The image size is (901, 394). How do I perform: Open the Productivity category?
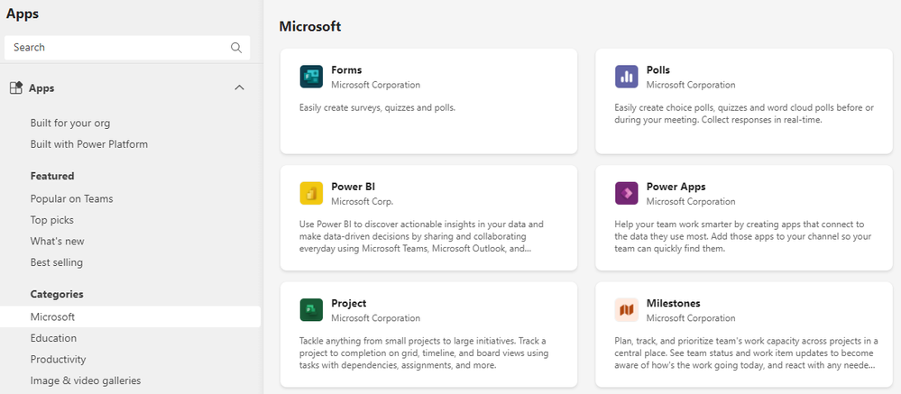pos(58,359)
